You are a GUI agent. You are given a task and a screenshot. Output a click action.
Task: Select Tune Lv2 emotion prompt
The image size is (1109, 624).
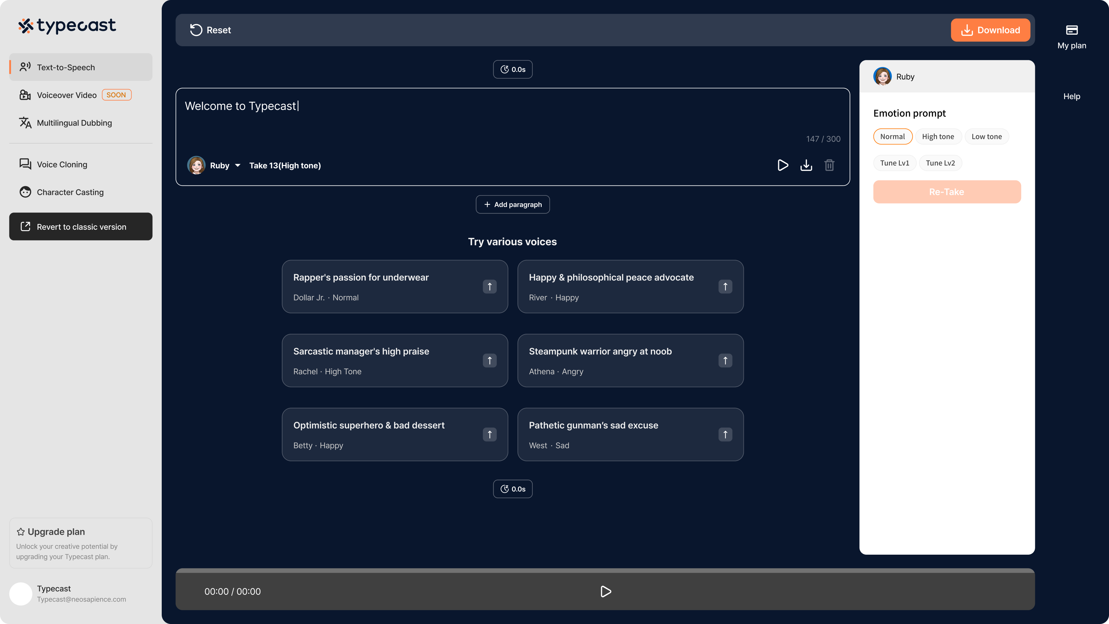[x=940, y=163]
